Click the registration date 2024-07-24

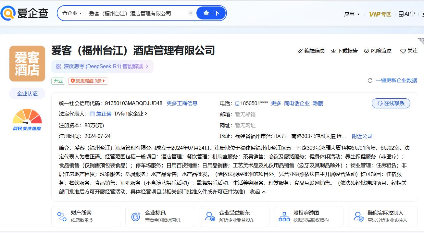pyautogui.click(x=97, y=136)
